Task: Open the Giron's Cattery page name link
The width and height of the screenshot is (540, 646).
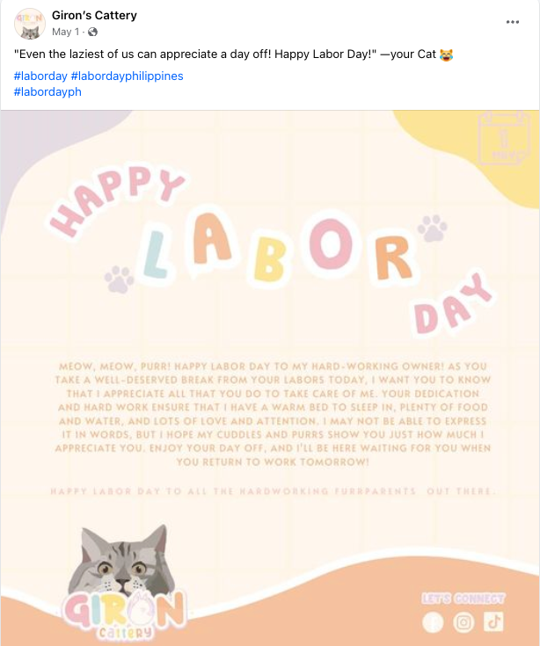Action: (94, 16)
